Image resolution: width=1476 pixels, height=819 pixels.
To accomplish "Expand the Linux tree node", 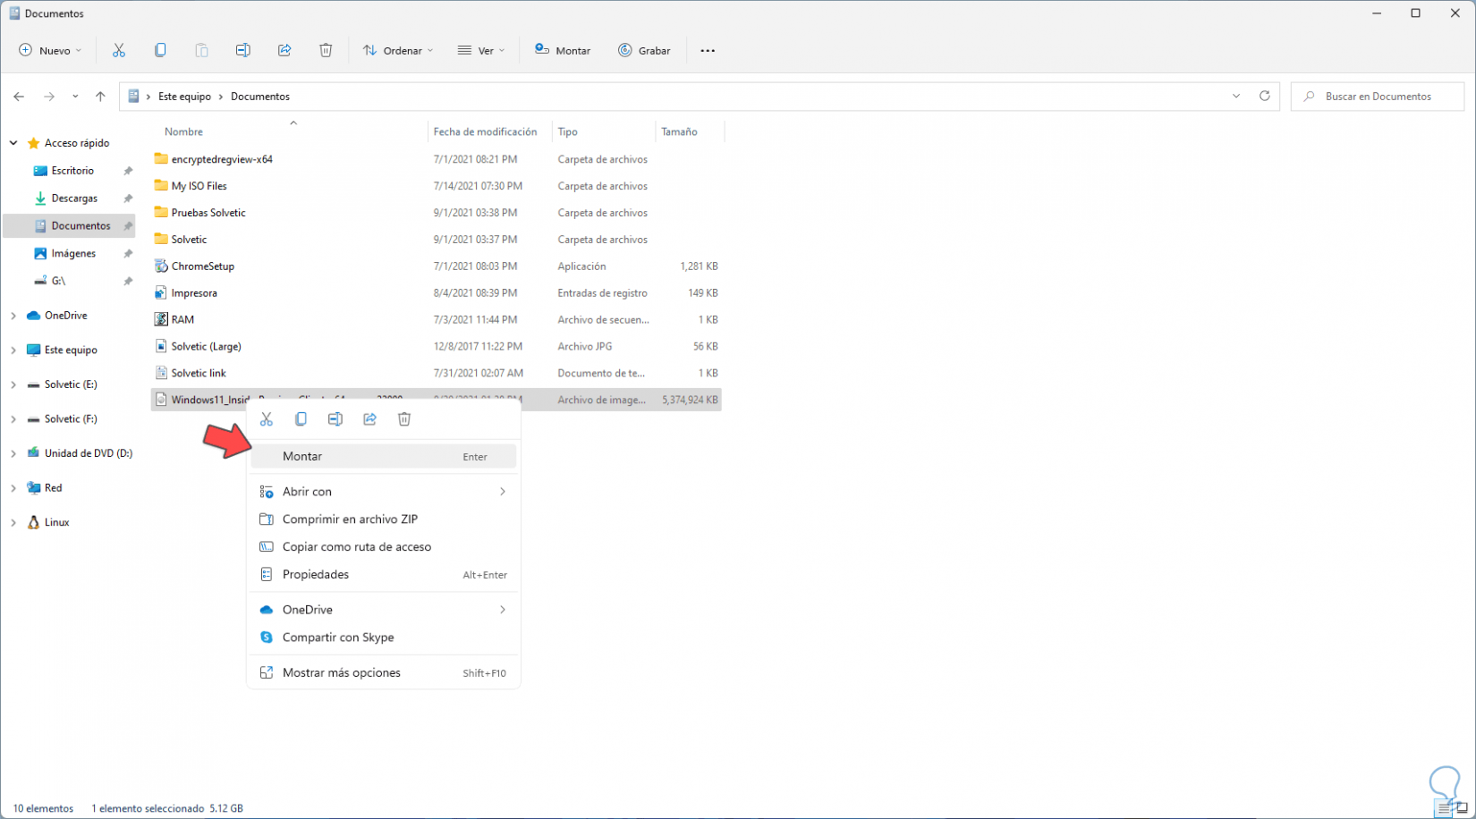I will [13, 523].
